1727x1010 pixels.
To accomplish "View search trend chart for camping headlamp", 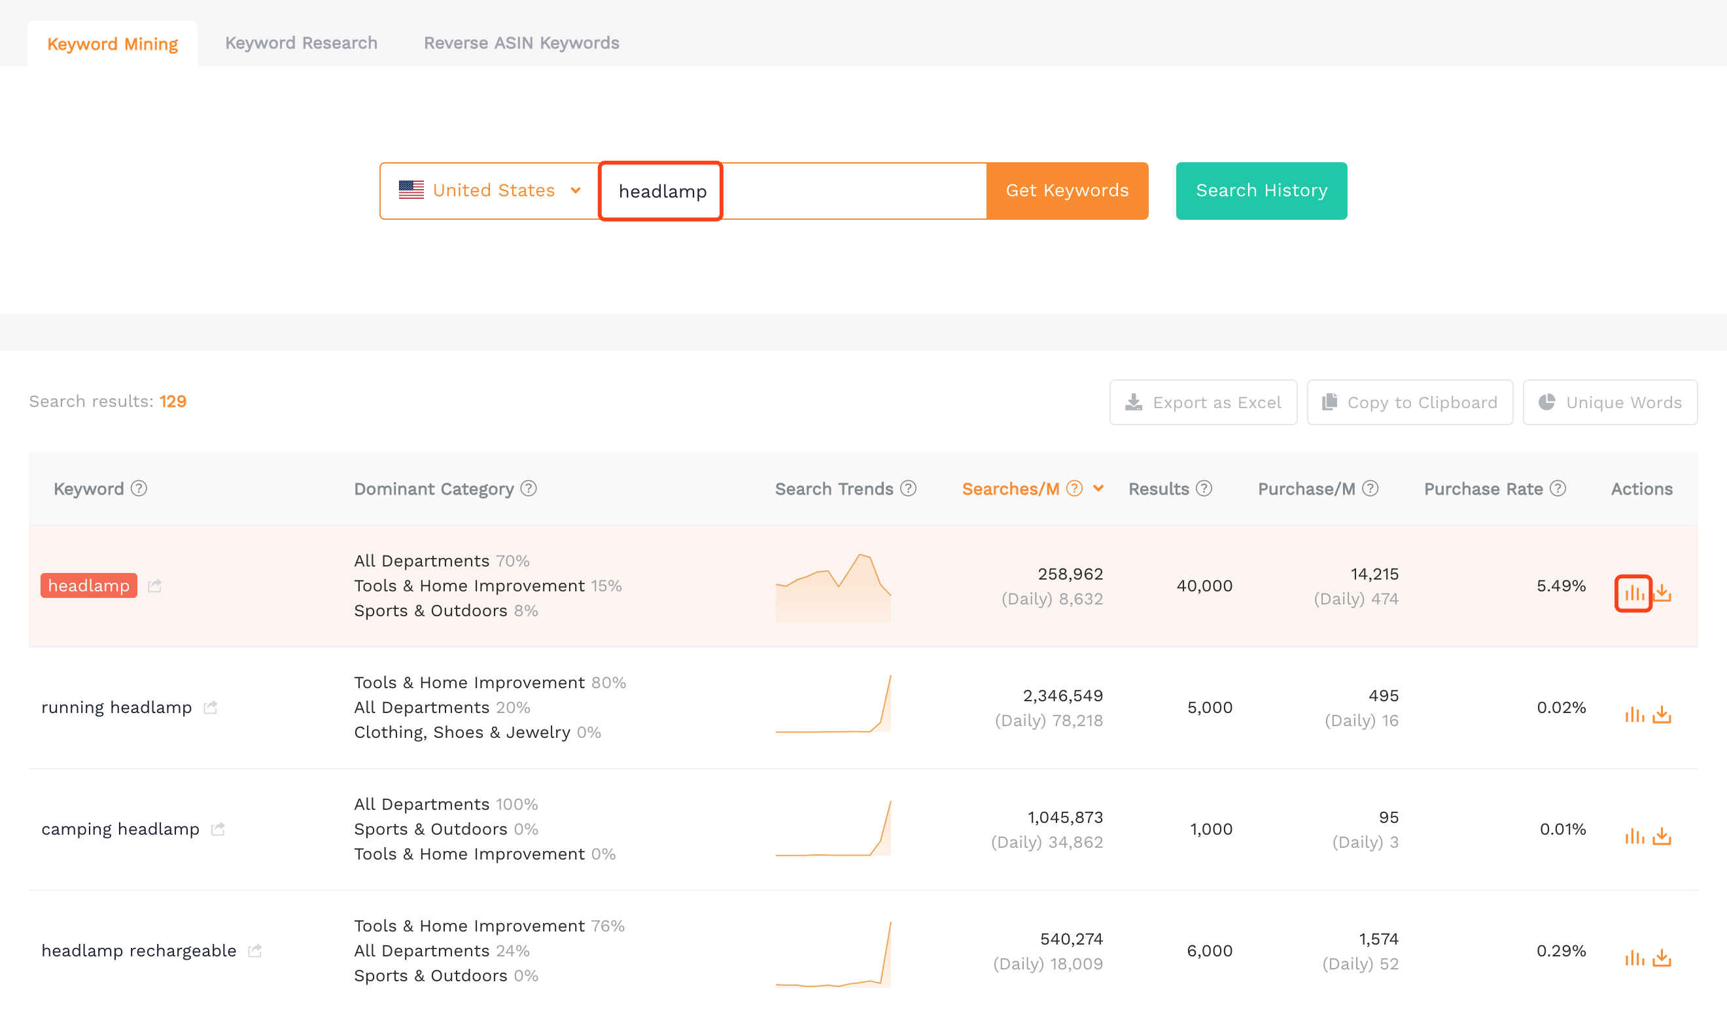I will [833, 827].
